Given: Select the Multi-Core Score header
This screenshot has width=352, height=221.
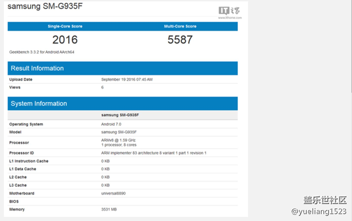Looking at the screenshot, I should coord(179,26).
